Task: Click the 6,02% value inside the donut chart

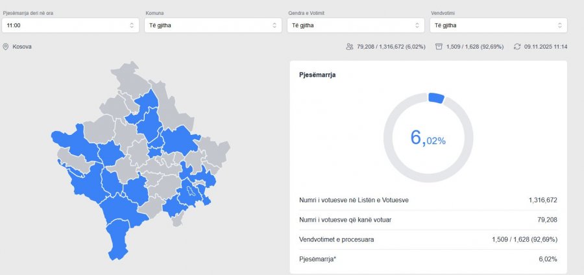Action: 428,137
